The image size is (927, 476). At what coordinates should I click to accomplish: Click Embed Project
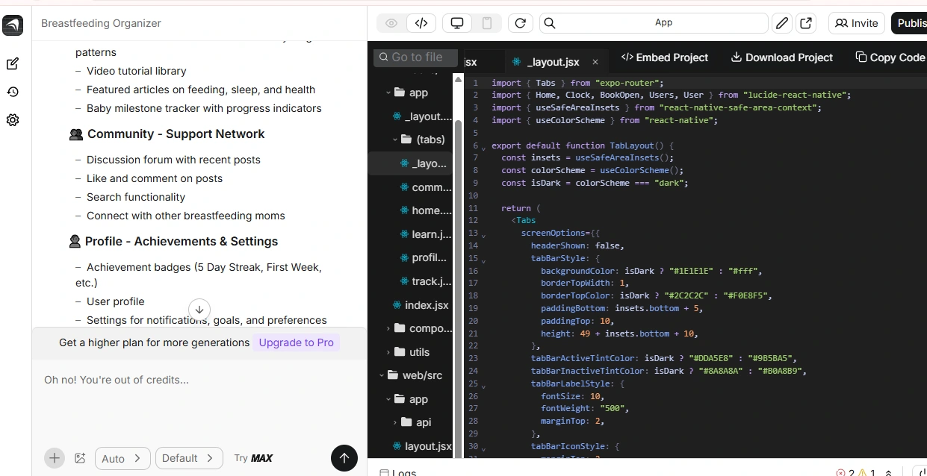[x=665, y=57]
